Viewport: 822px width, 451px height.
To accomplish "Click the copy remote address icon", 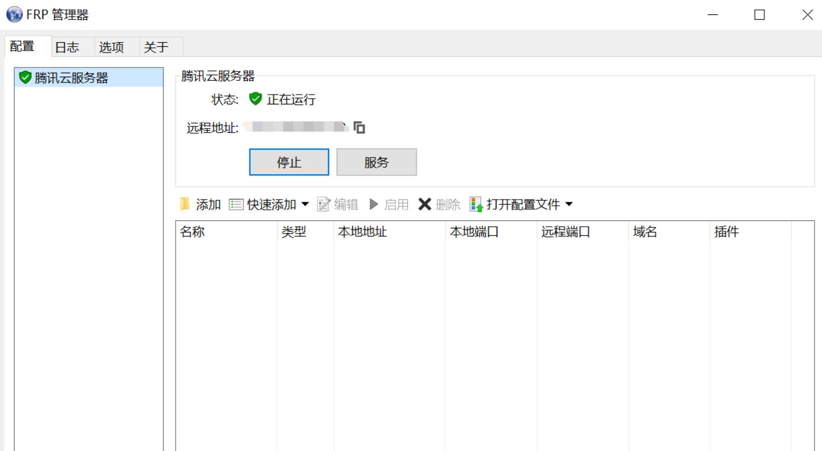I will coord(360,128).
